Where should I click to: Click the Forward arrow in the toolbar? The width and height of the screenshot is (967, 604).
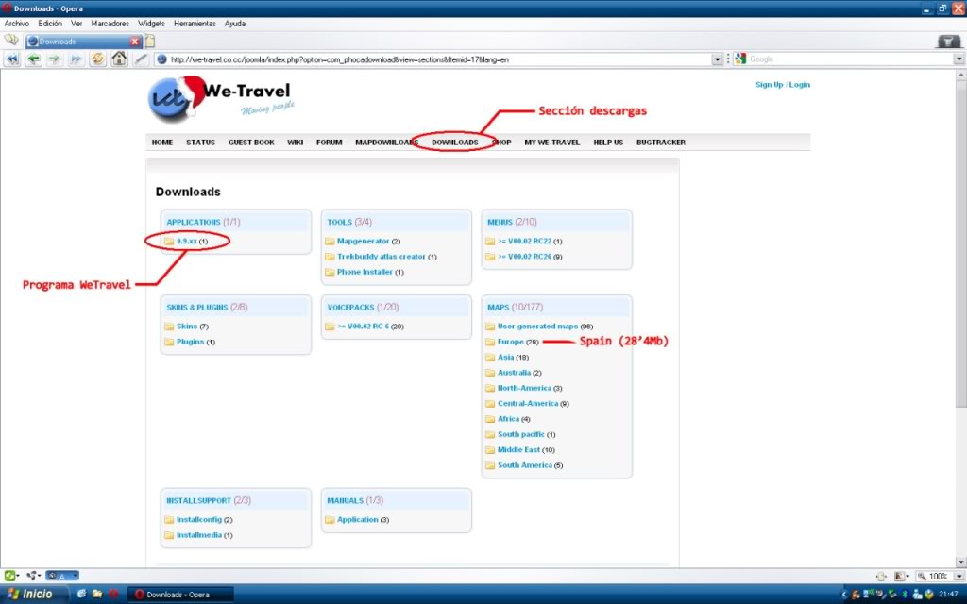pos(54,59)
